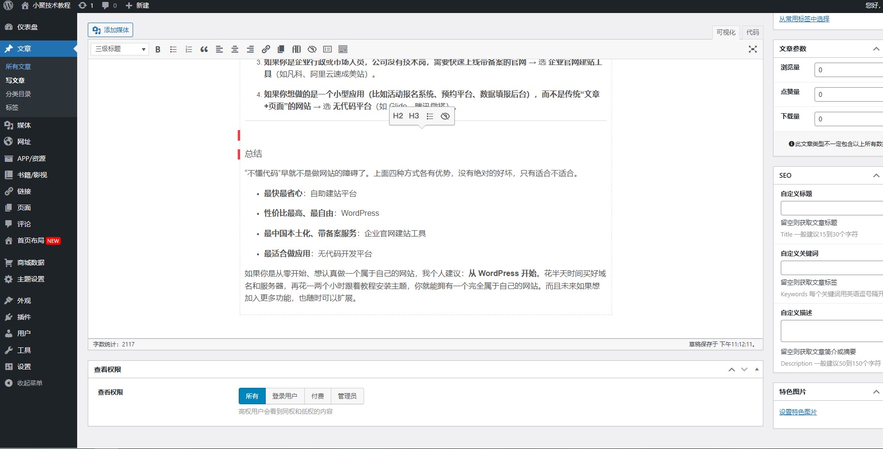
Task: Collapse the 特色图片 panel
Action: [x=876, y=392]
